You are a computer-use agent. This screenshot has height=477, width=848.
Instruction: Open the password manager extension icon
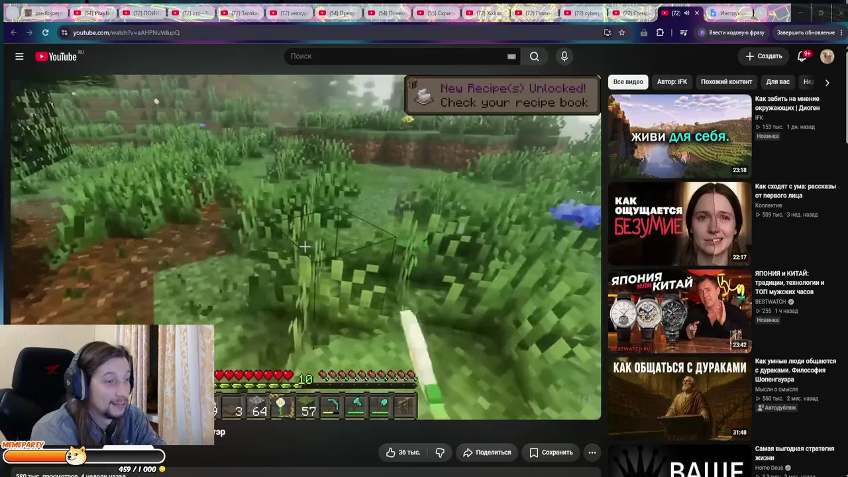tap(643, 32)
